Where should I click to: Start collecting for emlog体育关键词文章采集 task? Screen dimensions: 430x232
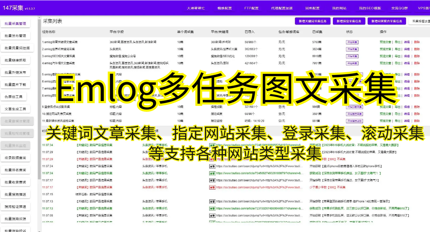pos(352,42)
